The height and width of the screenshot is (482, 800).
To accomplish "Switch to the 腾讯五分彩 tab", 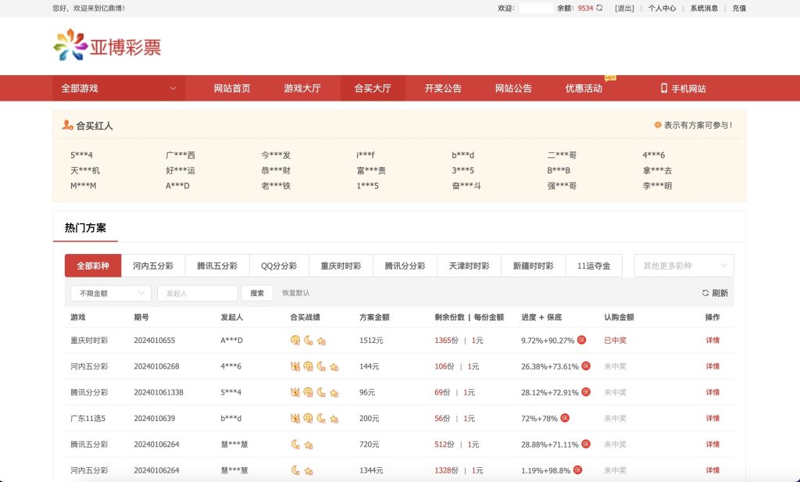I will pyautogui.click(x=216, y=266).
